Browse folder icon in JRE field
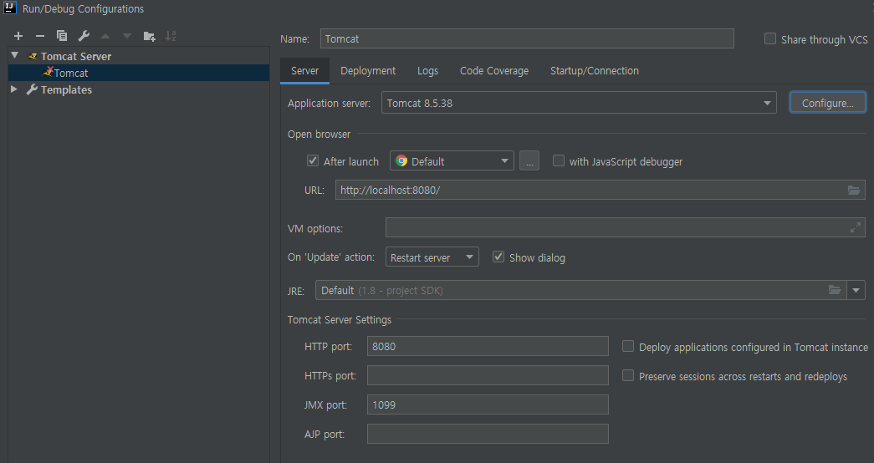The image size is (874, 463). pyautogui.click(x=835, y=290)
